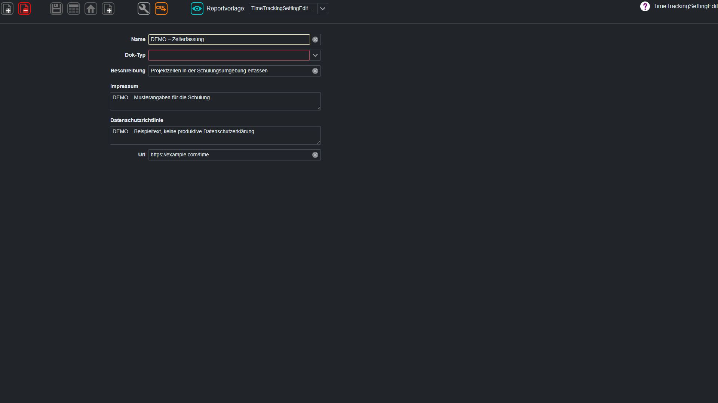
Task: Toggle report preview eye icon
Action: (197, 9)
